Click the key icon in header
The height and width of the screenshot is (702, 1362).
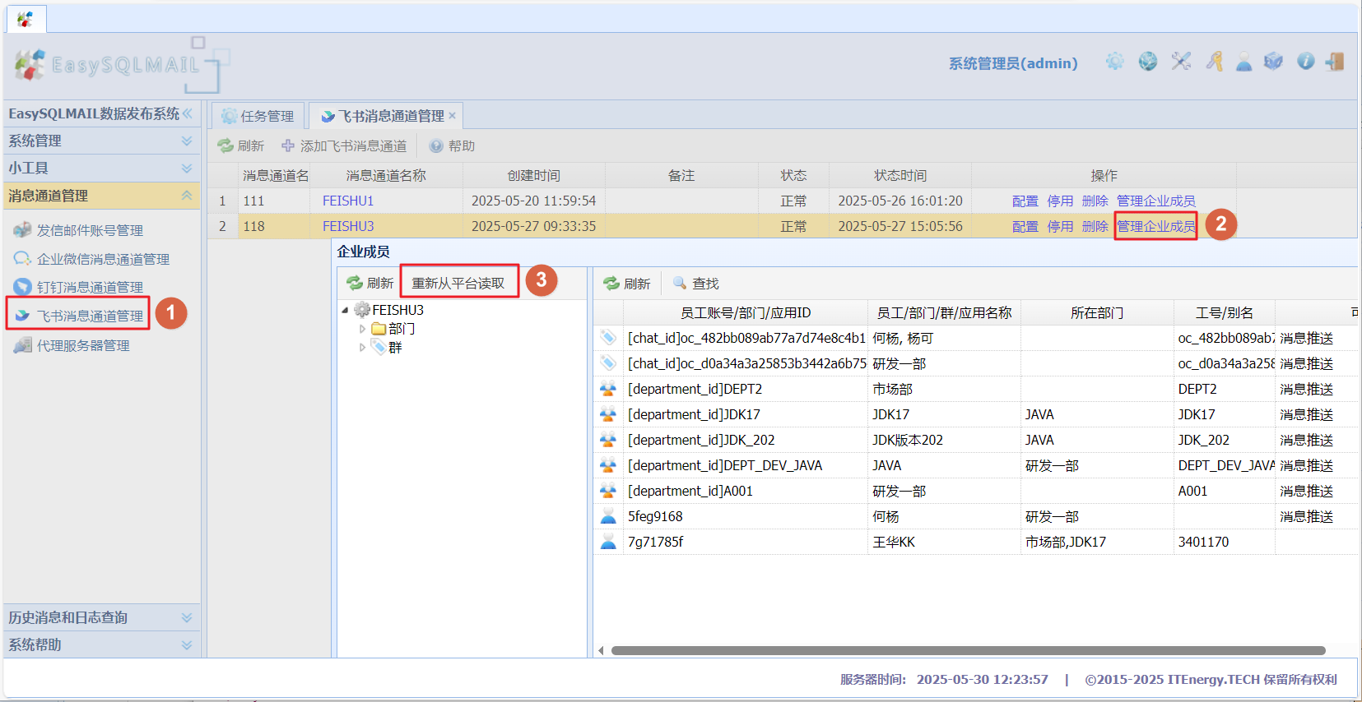click(1214, 62)
